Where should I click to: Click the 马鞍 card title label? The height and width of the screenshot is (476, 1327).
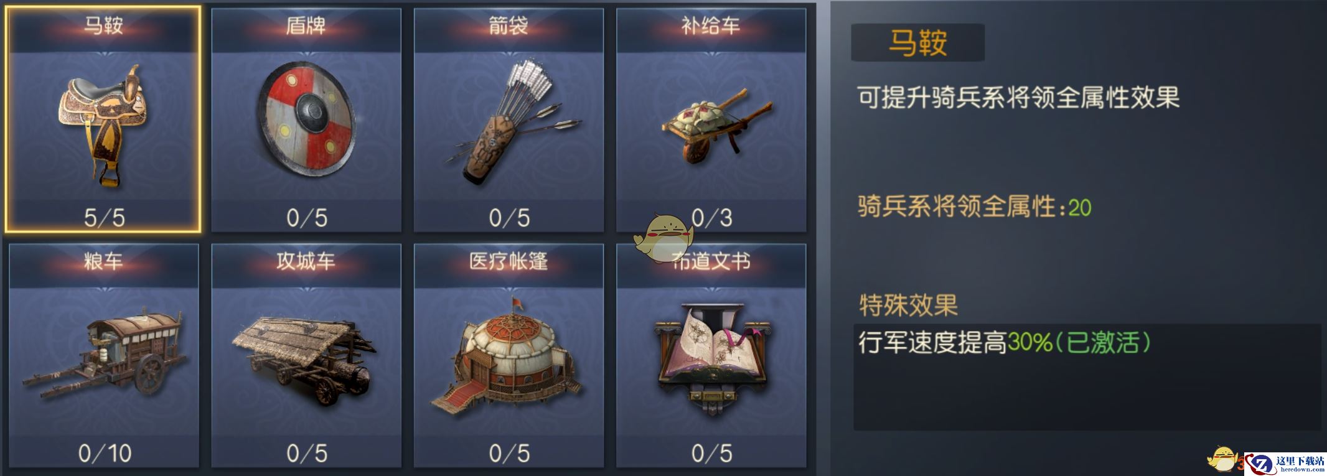(104, 26)
